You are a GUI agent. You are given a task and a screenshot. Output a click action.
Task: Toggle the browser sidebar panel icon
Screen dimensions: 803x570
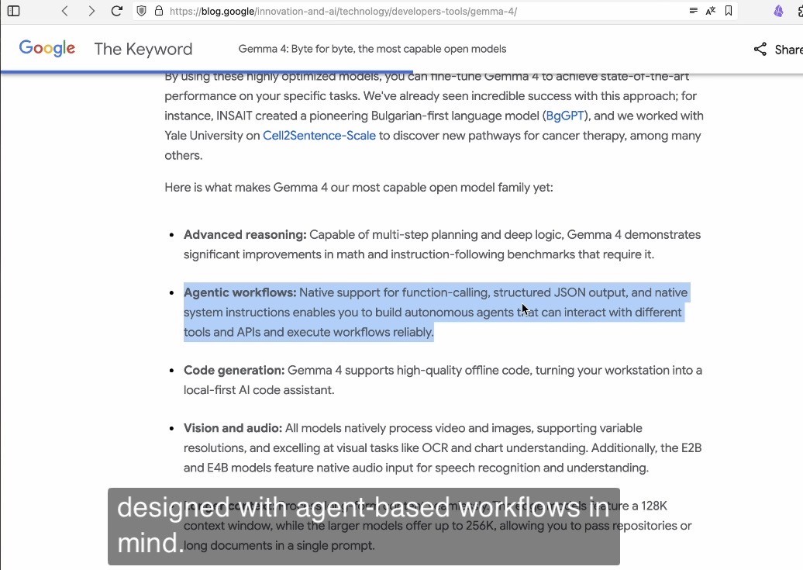point(13,11)
